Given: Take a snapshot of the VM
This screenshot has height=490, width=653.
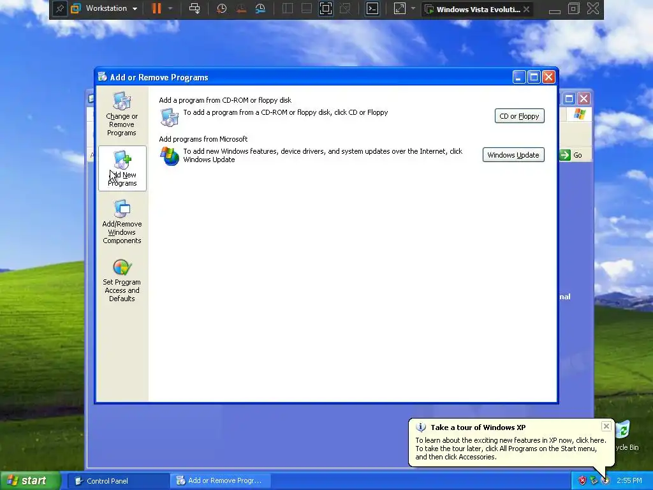Looking at the screenshot, I should tap(221, 8).
